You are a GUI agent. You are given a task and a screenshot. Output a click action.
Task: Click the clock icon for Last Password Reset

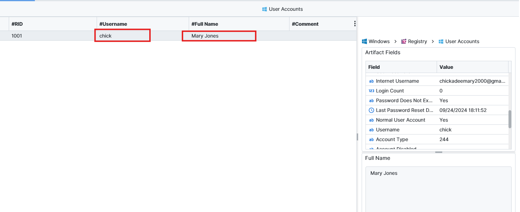click(371, 110)
